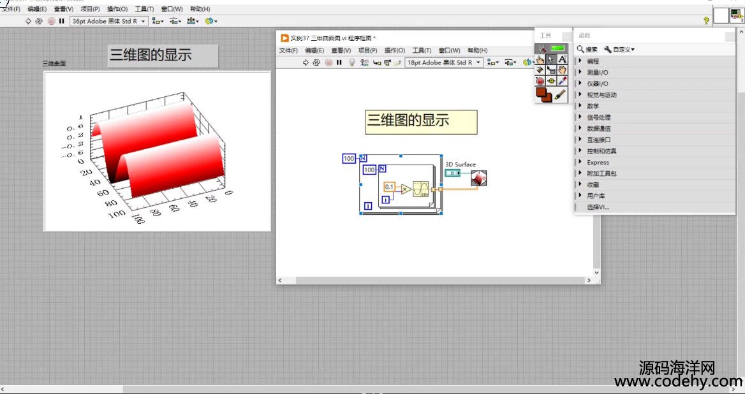Select the 3D Surface plot helper node
The width and height of the screenshot is (745, 394).
478,178
